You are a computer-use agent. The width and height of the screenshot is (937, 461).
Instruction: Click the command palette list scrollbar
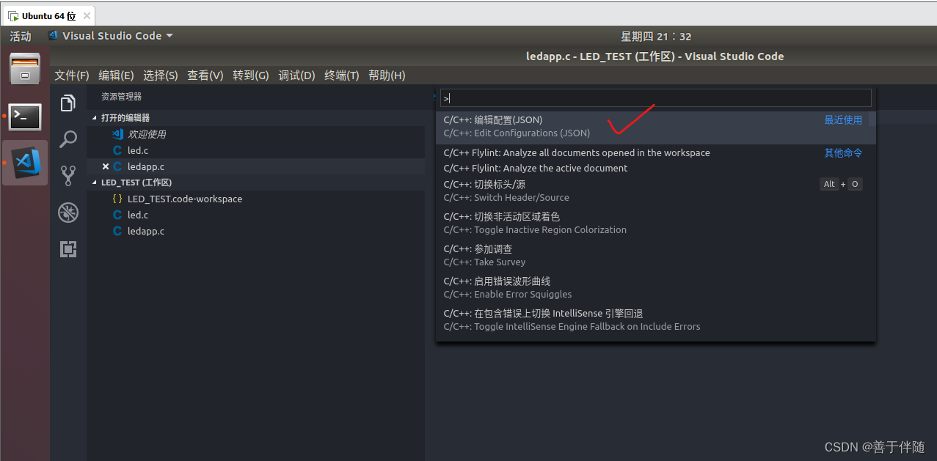coord(872,118)
